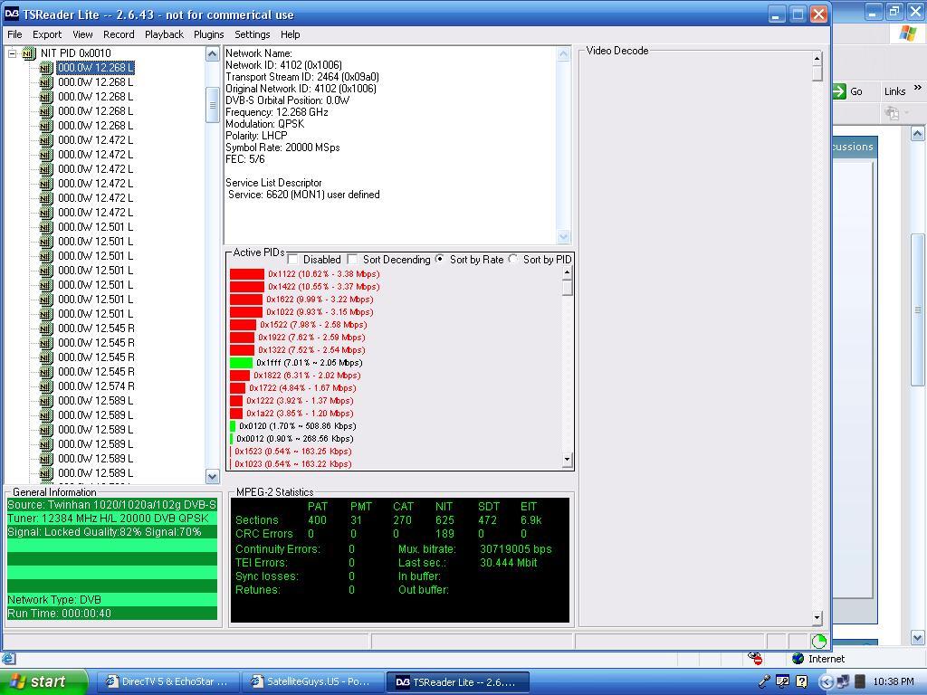Open the Playback menu
Viewport: 927px width, 695px height.
point(165,34)
